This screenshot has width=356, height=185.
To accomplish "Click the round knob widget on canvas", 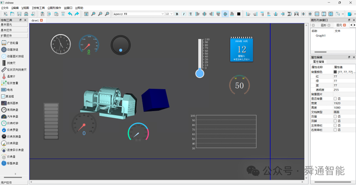I will pos(121,45).
